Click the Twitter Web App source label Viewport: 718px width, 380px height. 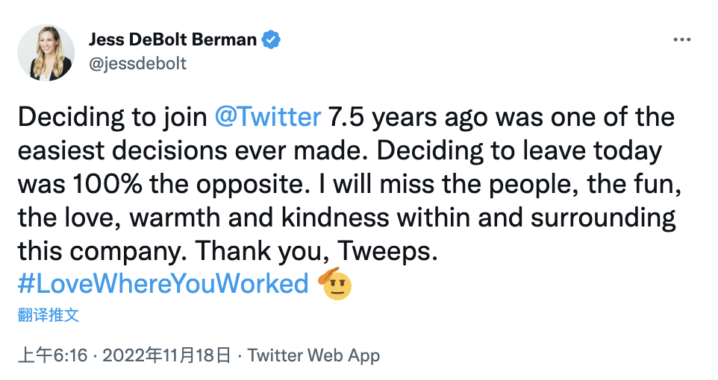313,355
